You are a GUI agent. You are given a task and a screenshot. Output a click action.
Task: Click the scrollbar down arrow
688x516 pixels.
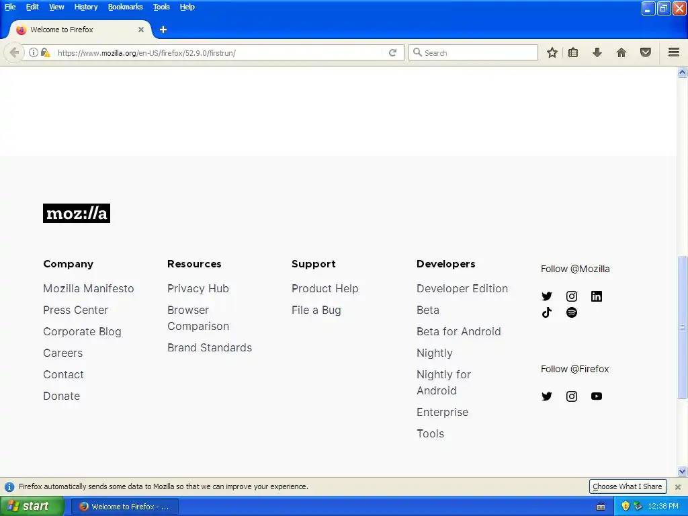[x=682, y=472]
